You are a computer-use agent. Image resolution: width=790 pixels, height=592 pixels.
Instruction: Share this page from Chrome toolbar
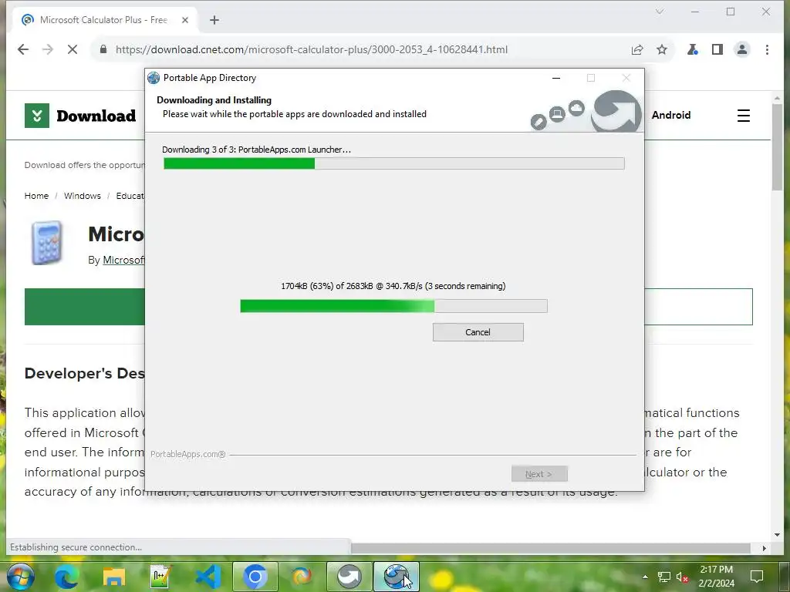pos(637,49)
